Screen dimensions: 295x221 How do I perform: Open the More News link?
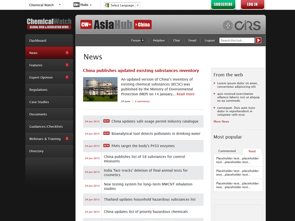(x=221, y=122)
